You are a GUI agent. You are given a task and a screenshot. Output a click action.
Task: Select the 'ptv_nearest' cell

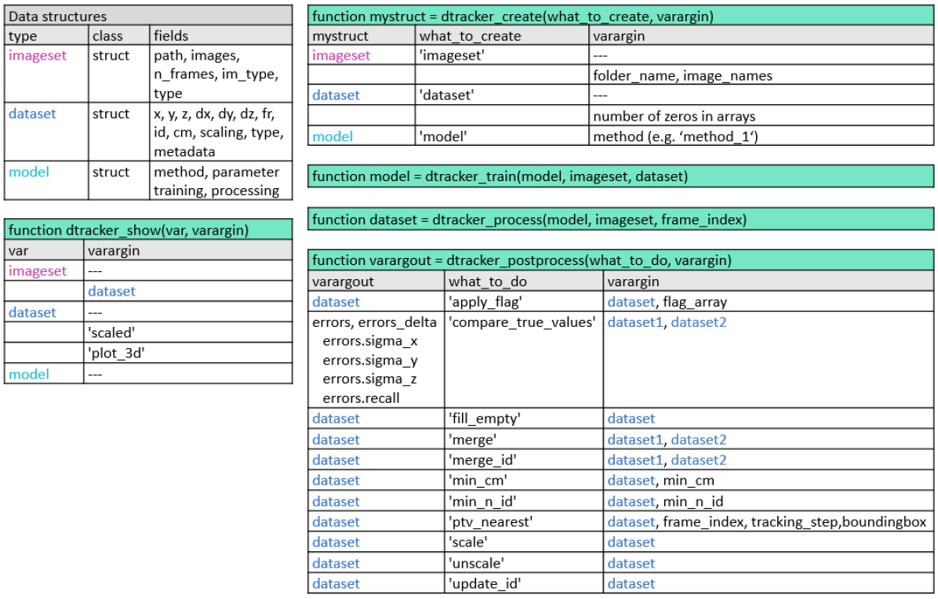pos(524,521)
